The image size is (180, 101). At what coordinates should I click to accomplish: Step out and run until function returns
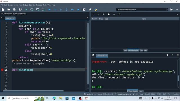pyautogui.click(x=67, y=10)
